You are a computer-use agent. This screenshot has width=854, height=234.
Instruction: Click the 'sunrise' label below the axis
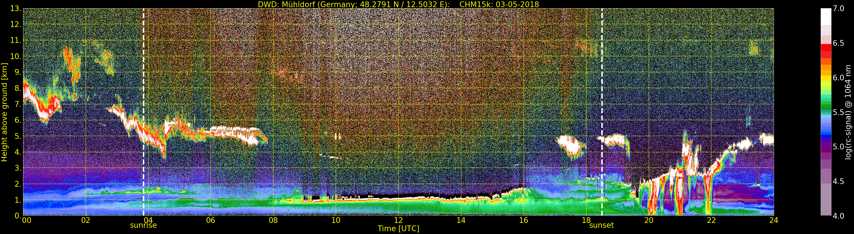pyautogui.click(x=143, y=225)
